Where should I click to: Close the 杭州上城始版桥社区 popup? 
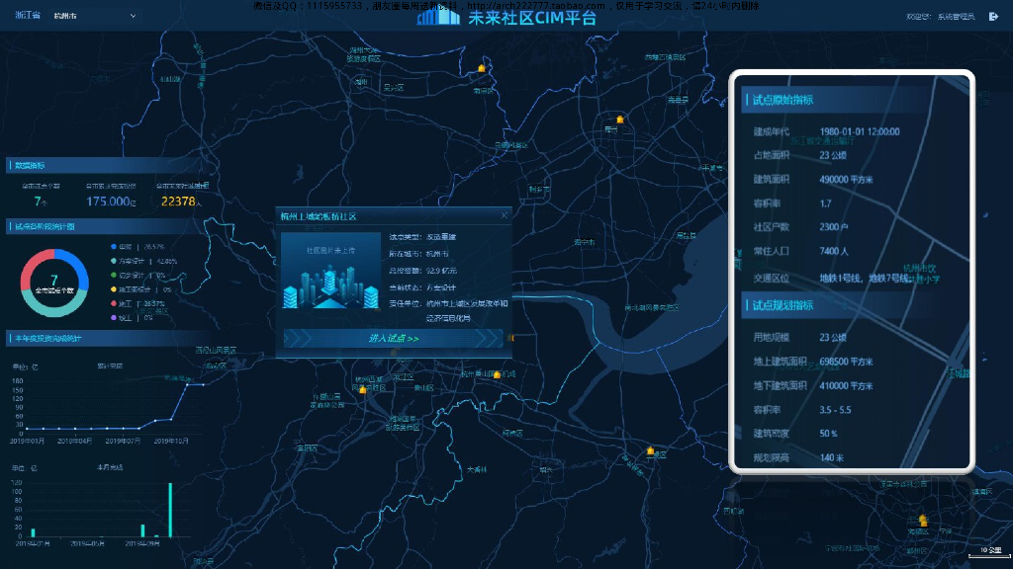[505, 215]
